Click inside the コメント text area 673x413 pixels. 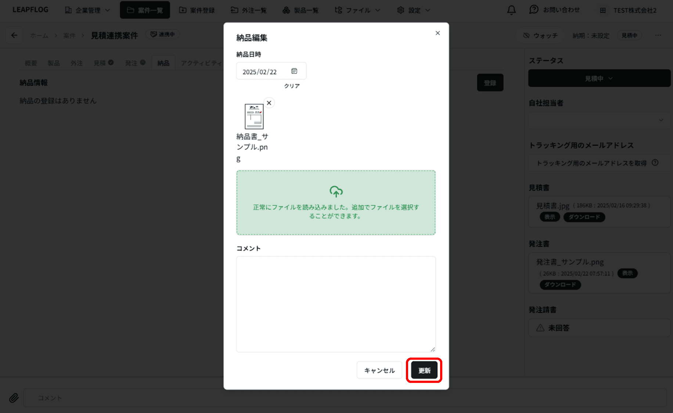335,303
